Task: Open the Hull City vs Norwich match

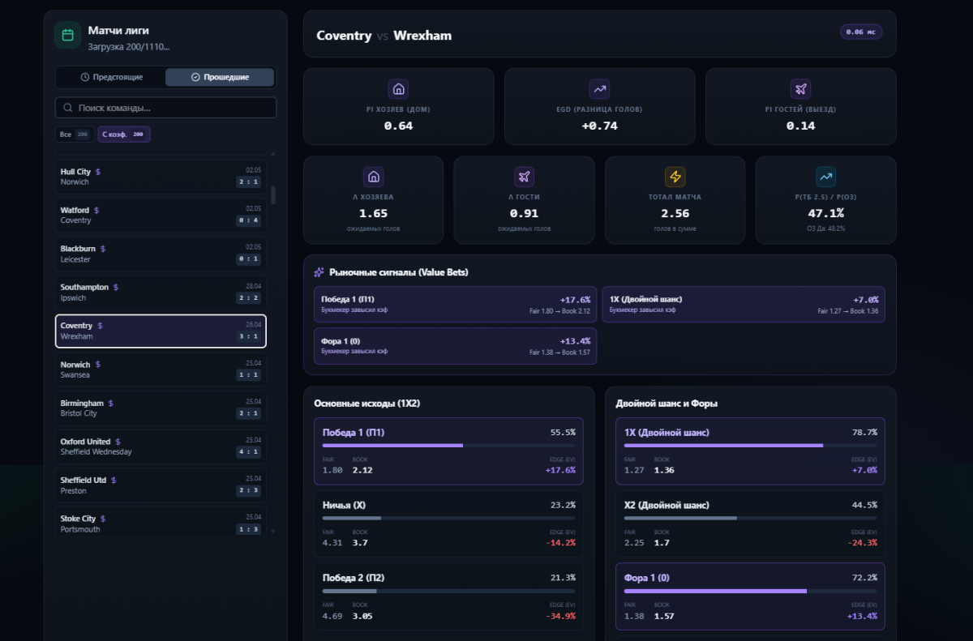Action: pos(161,177)
